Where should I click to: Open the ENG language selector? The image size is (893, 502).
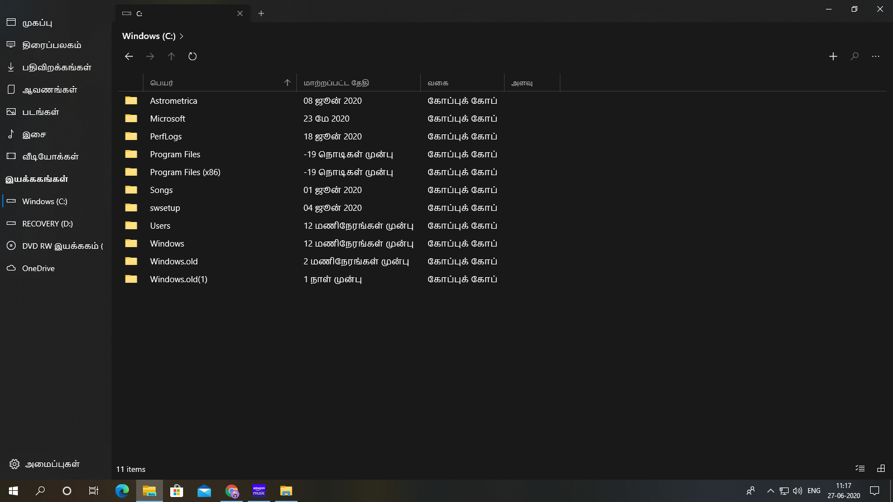tap(813, 491)
